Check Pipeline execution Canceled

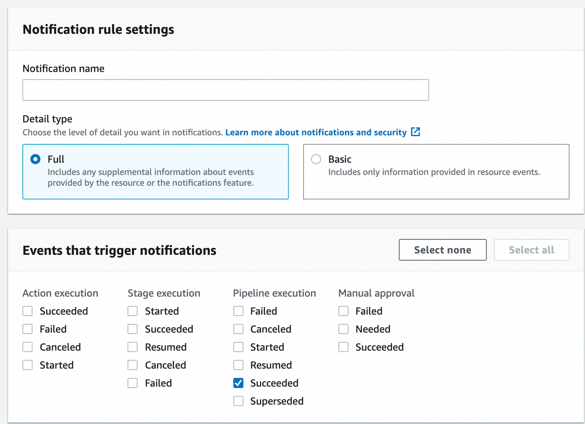click(x=238, y=329)
